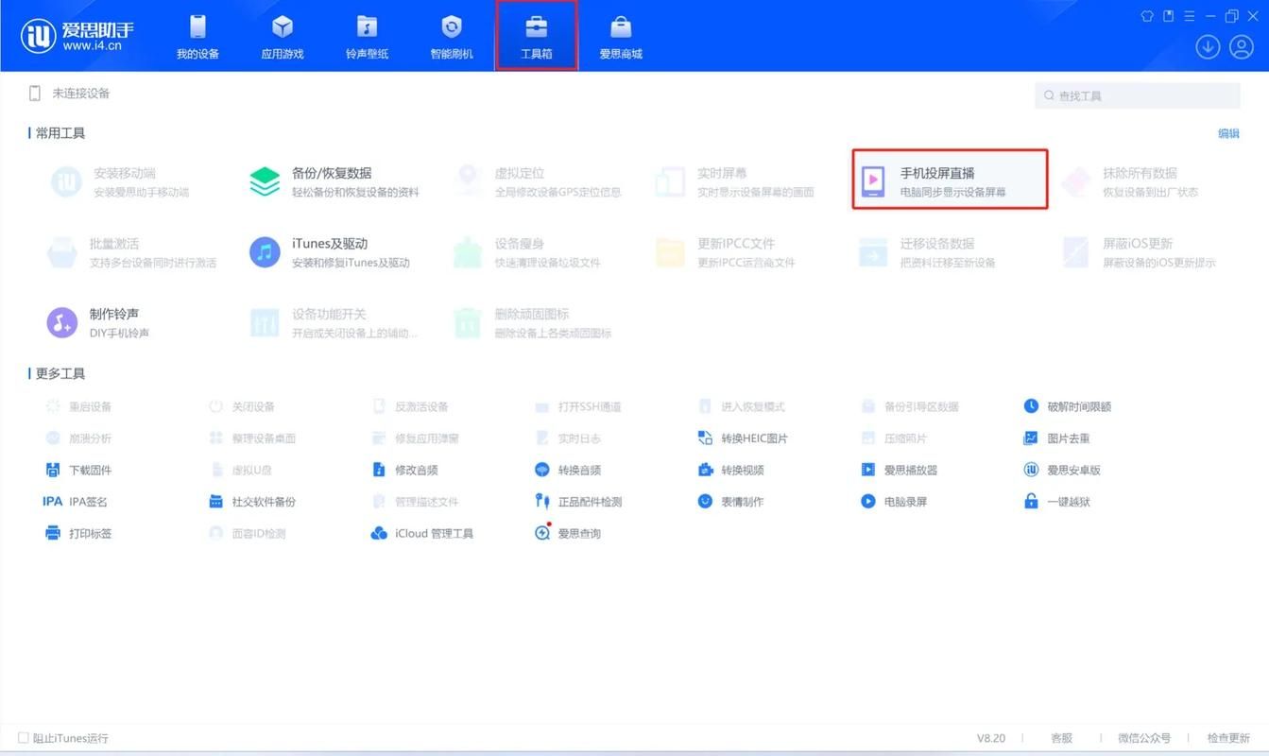Click the 虚拟定位 tool
1269x756 pixels.
537,181
